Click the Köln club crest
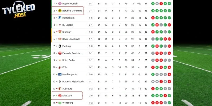This screenshot has width=212, height=106. [x=60, y=67]
